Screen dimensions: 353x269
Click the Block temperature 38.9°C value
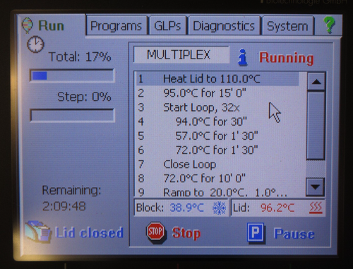tap(186, 208)
